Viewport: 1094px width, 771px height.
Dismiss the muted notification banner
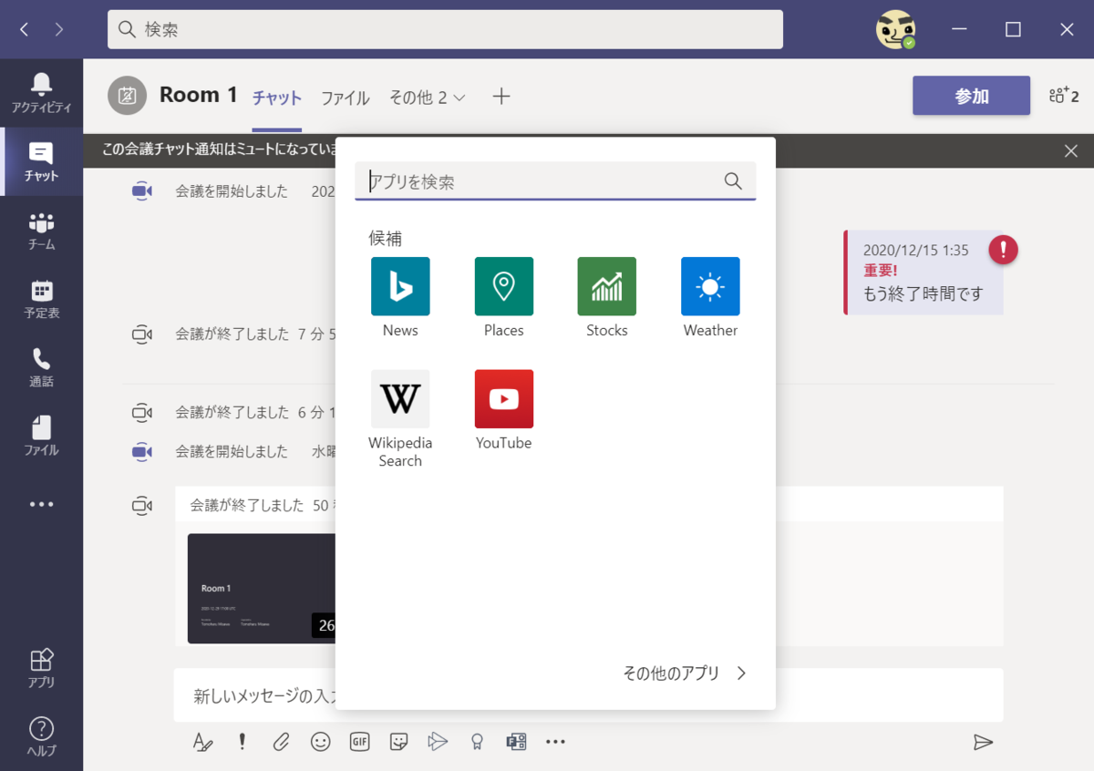point(1071,151)
